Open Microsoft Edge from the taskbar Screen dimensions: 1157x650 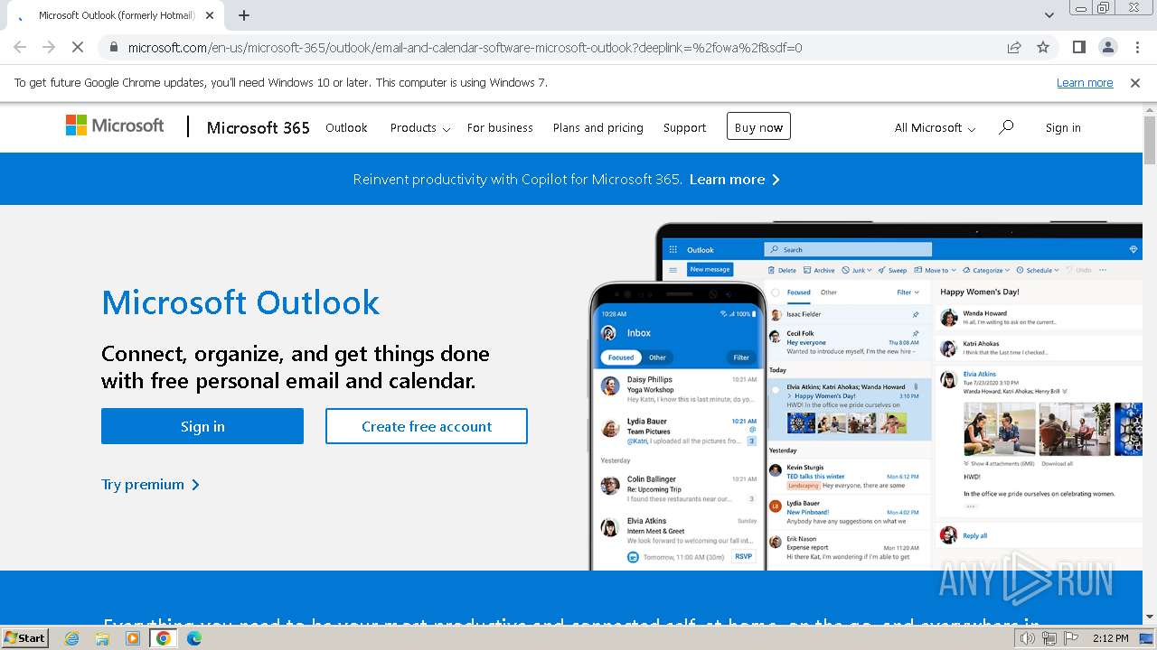[x=194, y=638]
